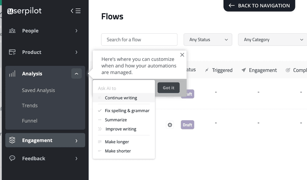Expand the People menu chevron

coord(76,31)
